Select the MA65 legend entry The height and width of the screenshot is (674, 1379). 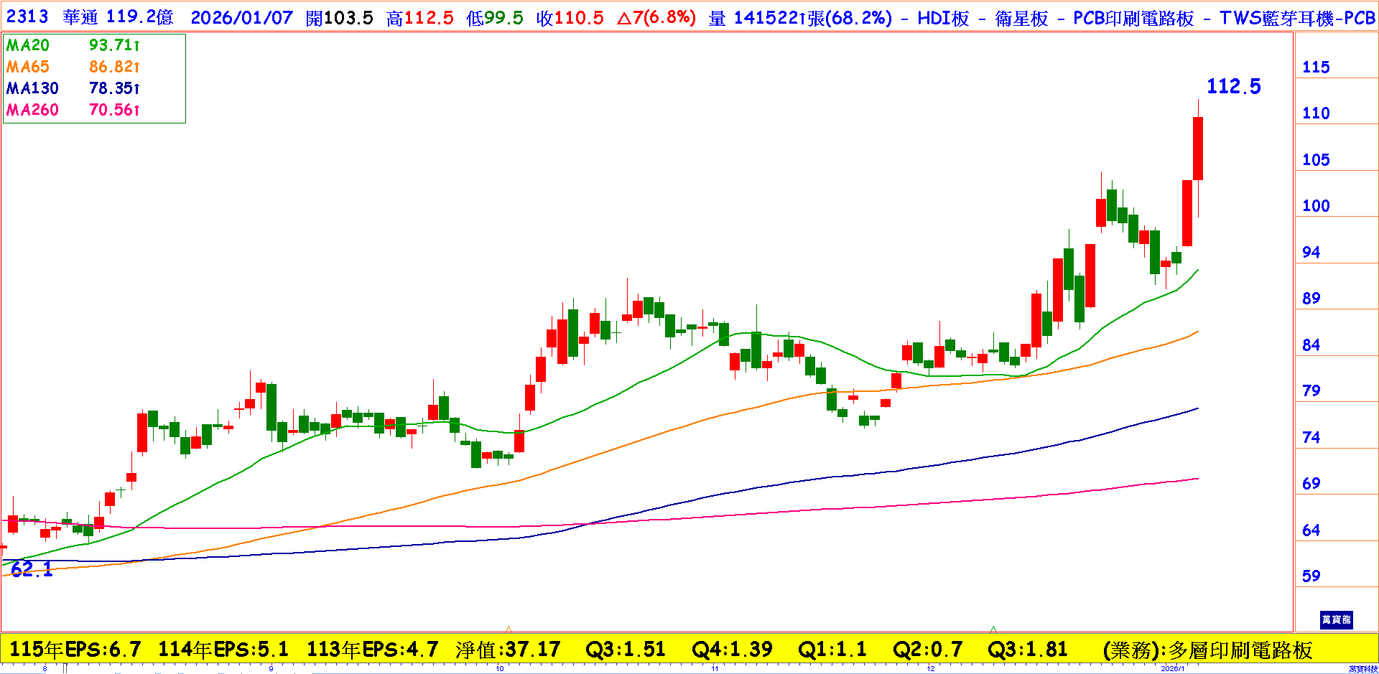point(28,67)
